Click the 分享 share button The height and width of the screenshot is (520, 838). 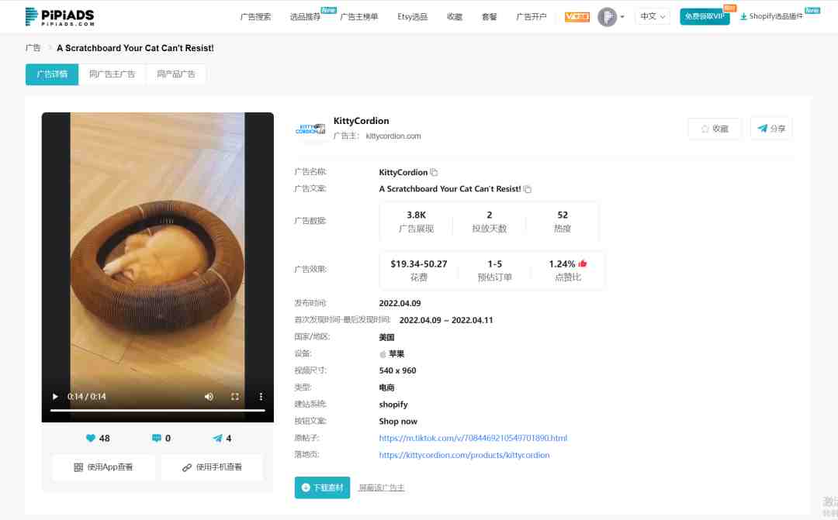tap(771, 129)
